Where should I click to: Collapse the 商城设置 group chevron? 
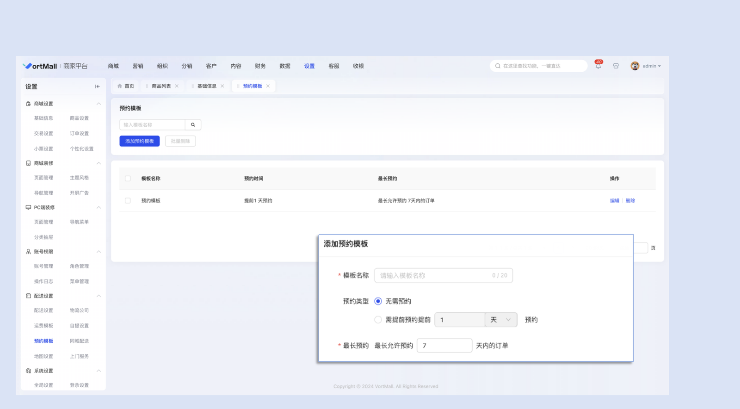click(99, 104)
